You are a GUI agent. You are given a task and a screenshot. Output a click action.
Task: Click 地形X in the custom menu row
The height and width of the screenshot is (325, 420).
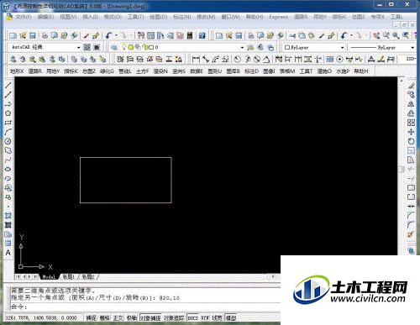[x=17, y=71]
